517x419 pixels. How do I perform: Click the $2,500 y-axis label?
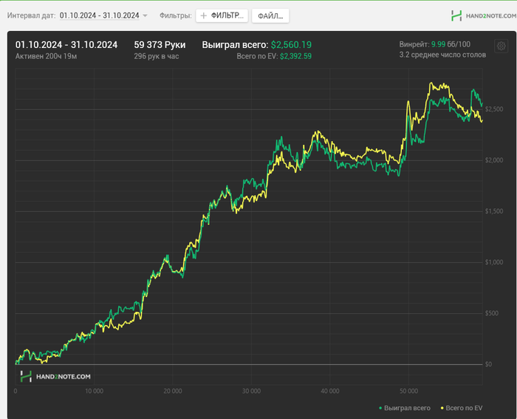point(494,109)
